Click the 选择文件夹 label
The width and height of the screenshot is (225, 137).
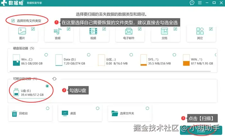pos(127,113)
